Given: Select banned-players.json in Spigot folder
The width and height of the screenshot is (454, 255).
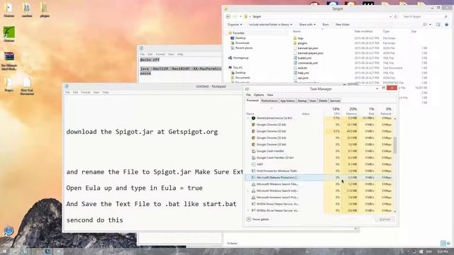Looking at the screenshot, I should [x=311, y=53].
